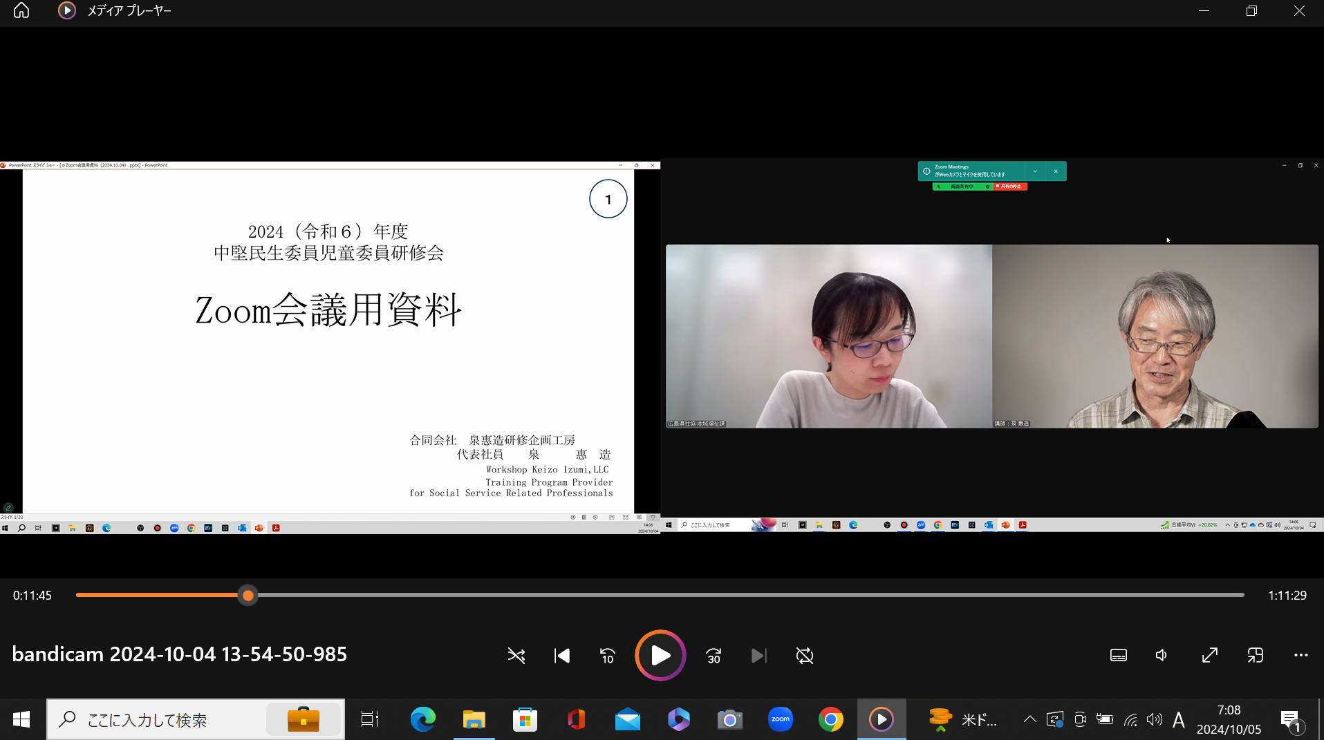1324x740 pixels.
Task: Open Google Chrome from the taskbar
Action: coord(831,719)
